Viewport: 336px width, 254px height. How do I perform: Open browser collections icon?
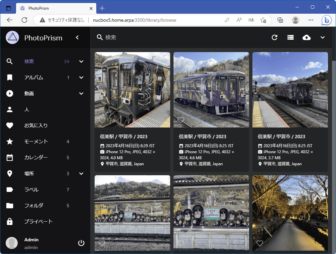pyautogui.click(x=280, y=20)
